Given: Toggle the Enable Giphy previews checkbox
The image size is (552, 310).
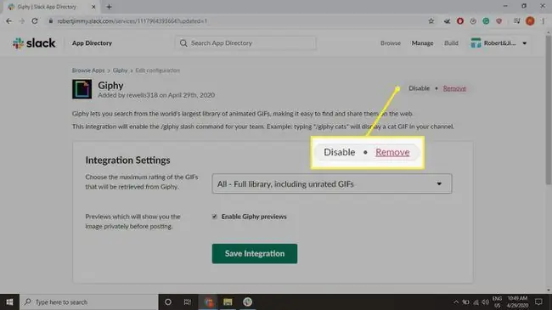Looking at the screenshot, I should (214, 217).
